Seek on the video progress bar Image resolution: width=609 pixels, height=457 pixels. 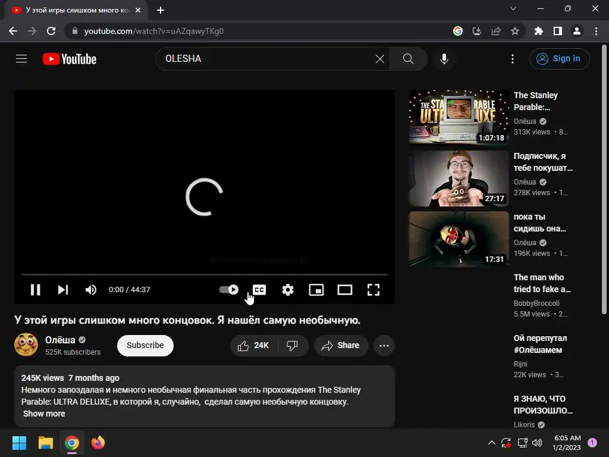205,274
